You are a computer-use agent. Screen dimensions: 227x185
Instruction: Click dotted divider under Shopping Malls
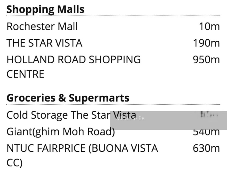[113, 16]
